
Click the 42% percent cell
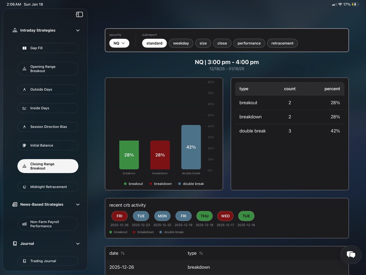click(x=335, y=131)
